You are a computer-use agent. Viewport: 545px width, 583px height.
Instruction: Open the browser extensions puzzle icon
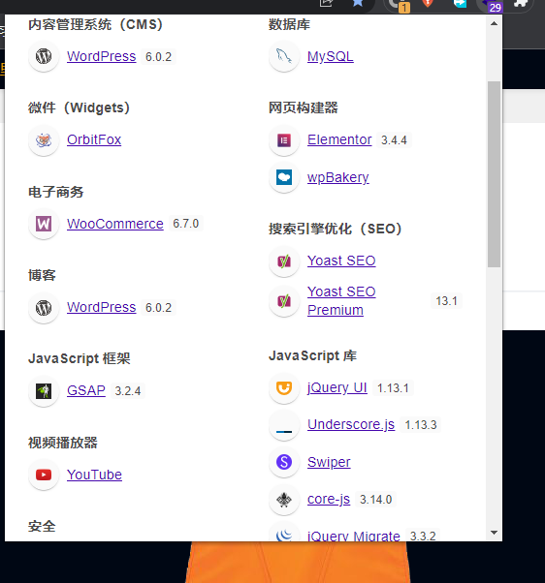(521, 3)
